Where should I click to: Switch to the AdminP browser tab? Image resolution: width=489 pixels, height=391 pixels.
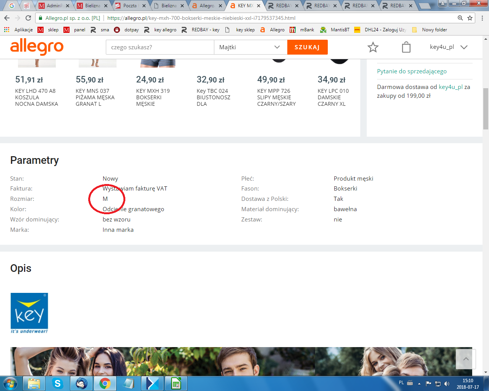click(x=54, y=6)
